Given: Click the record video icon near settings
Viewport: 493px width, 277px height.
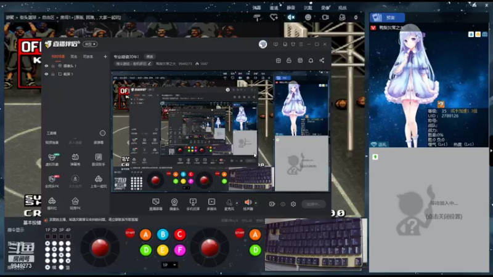Looking at the screenshot, I should [272, 204].
